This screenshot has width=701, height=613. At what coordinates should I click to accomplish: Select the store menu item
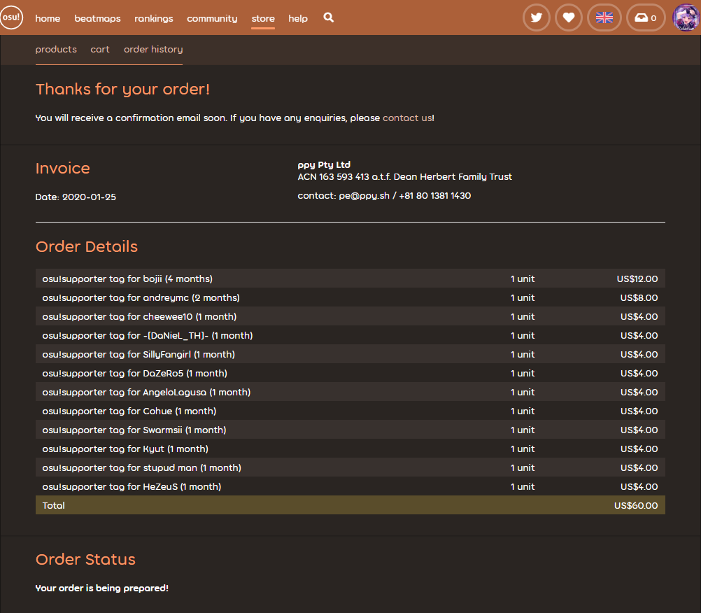tap(263, 18)
